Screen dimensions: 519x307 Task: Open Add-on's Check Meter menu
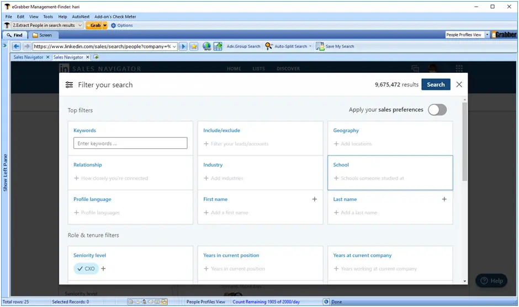[115, 17]
